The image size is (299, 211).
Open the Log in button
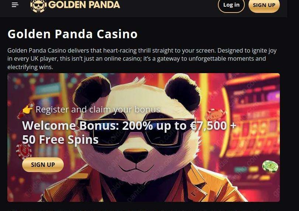point(231,5)
